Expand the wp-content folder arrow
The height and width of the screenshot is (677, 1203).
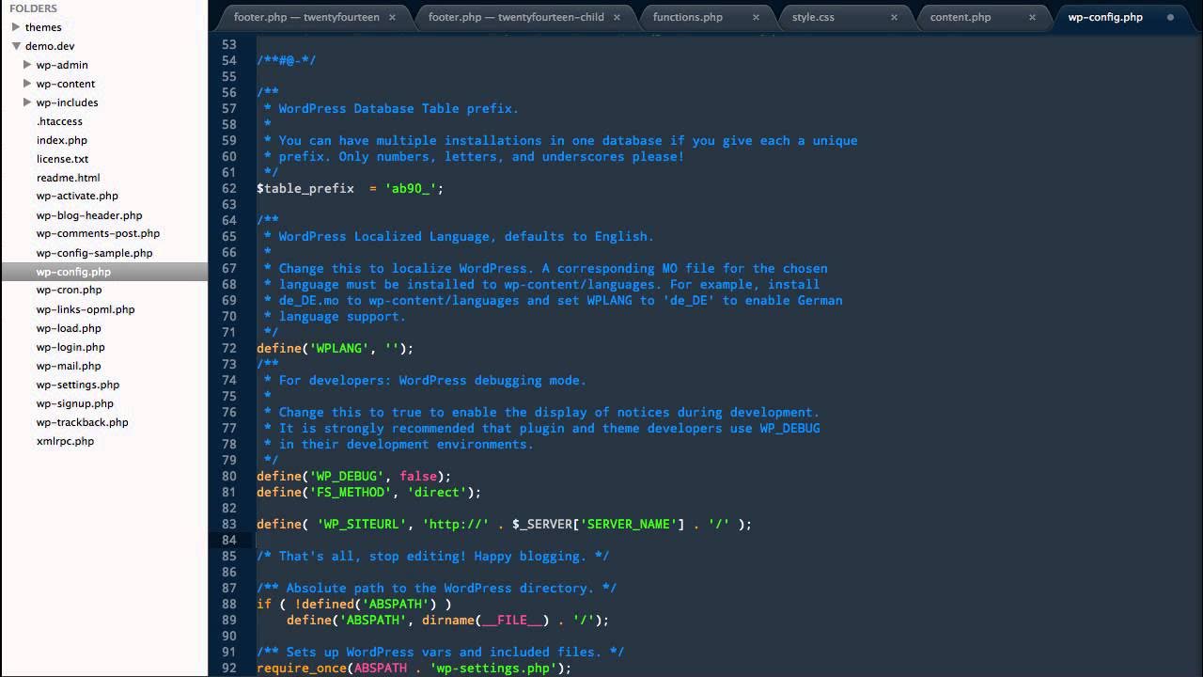[x=27, y=84]
